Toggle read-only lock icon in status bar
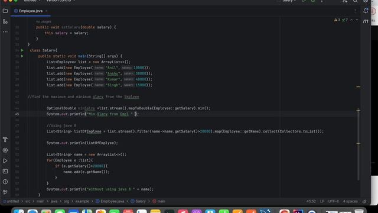Image resolution: width=378 pixels, height=213 pixels. 364,201
